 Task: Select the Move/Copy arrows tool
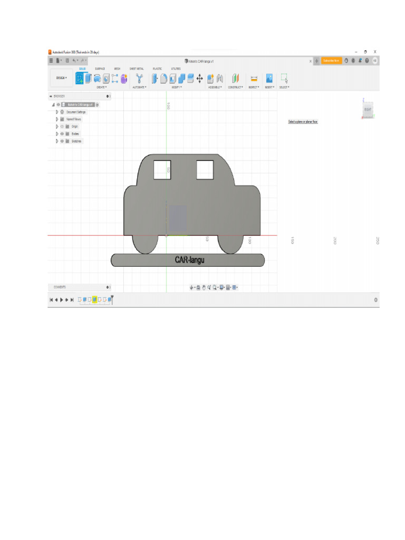click(199, 79)
